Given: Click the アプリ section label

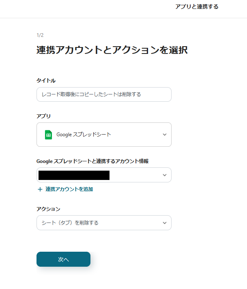Looking at the screenshot, I should pos(43,116).
